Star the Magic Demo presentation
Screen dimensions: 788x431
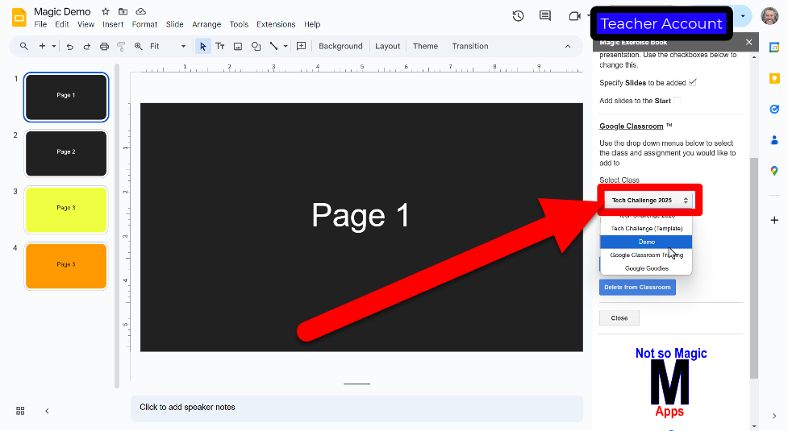[106, 11]
